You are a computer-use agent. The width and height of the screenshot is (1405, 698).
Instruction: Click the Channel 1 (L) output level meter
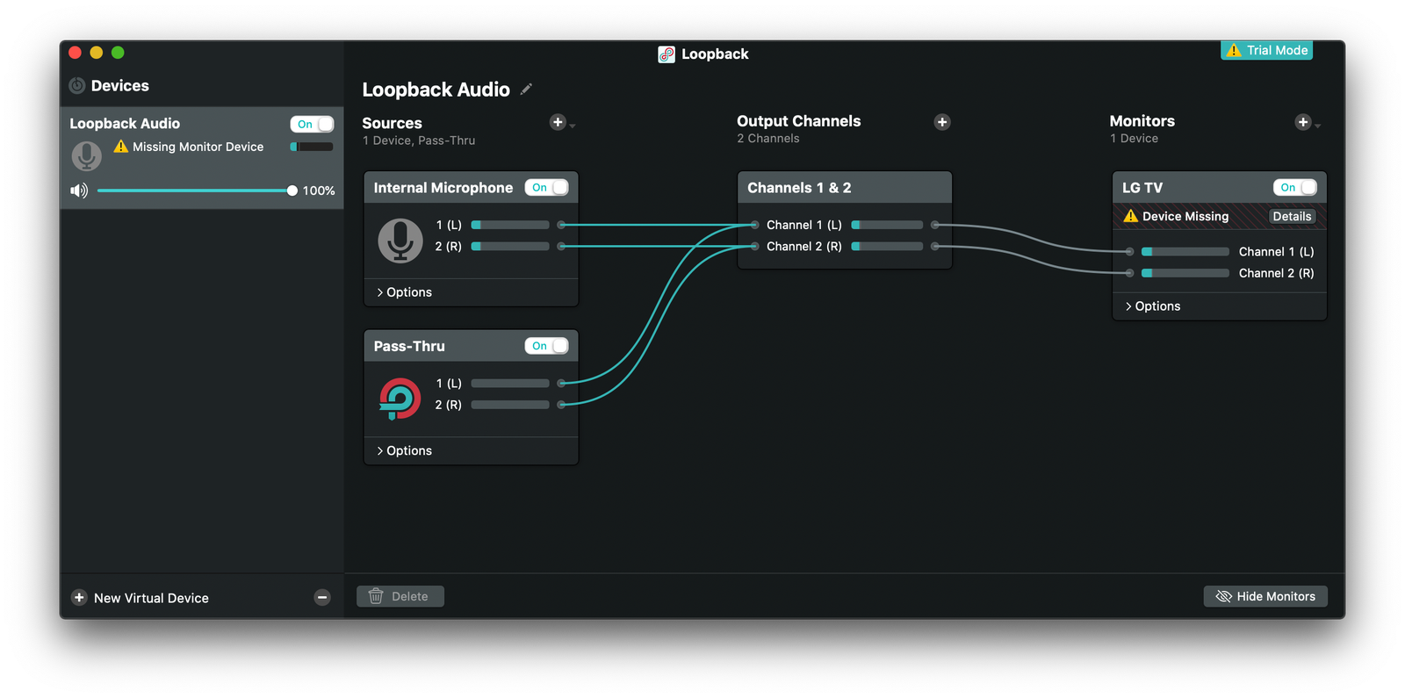click(887, 225)
